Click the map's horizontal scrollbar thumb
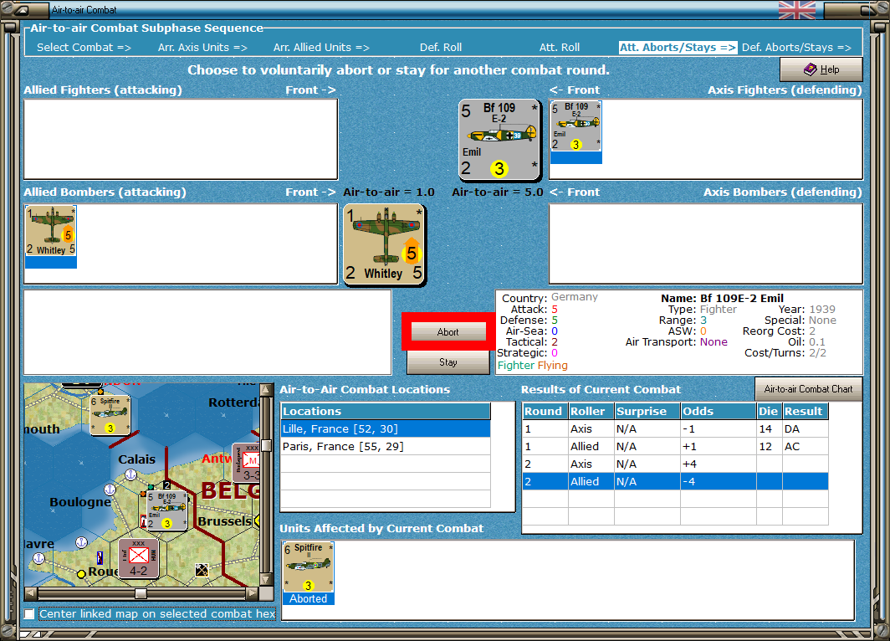 (x=141, y=593)
